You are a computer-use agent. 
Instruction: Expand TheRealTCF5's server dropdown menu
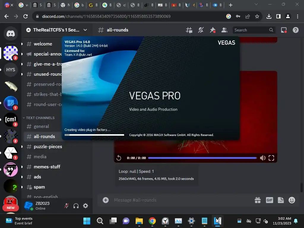click(x=85, y=30)
